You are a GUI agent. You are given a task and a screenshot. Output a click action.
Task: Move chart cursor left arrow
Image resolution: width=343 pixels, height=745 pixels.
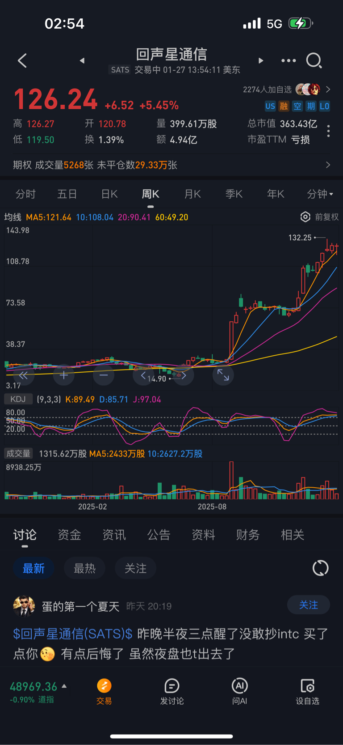143,375
